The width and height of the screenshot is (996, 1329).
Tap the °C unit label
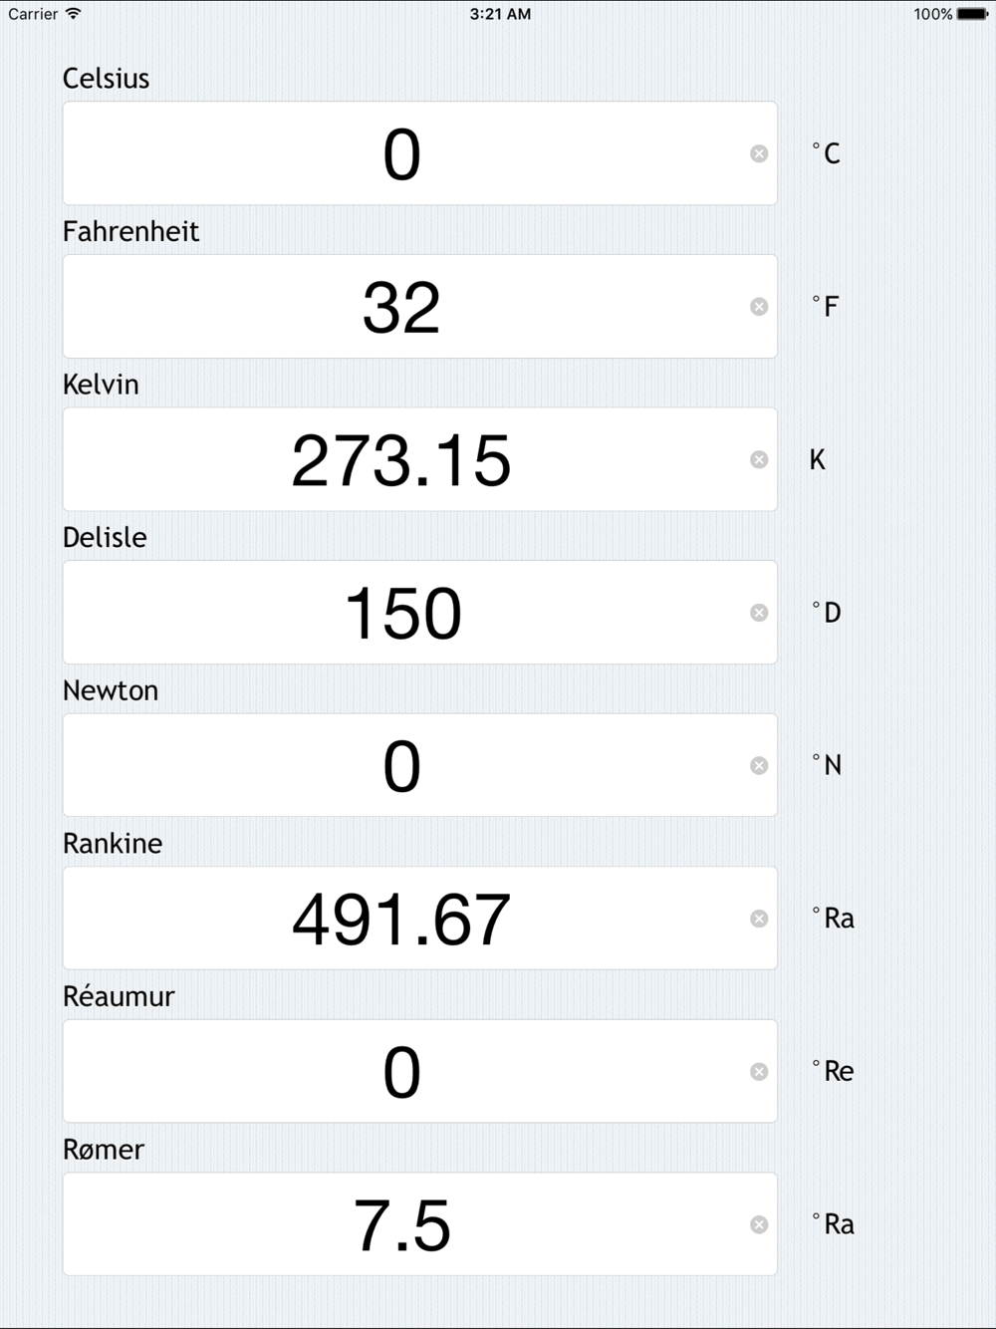[x=826, y=153]
